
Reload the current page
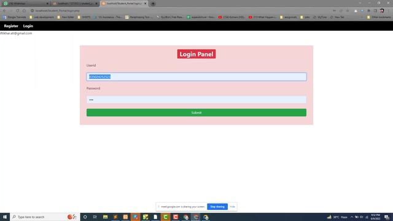(18, 10)
